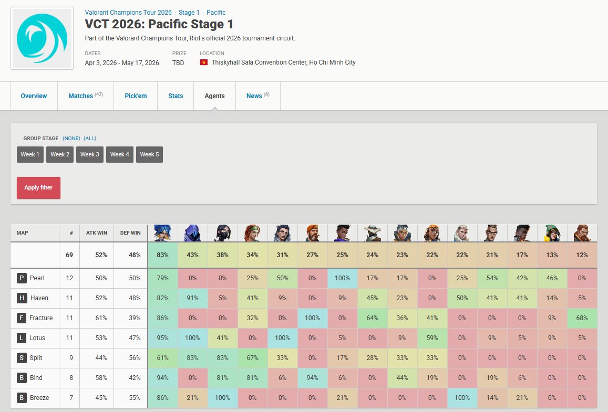Click the B map badge for Breeze
This screenshot has width=608, height=412.
pos(22,398)
